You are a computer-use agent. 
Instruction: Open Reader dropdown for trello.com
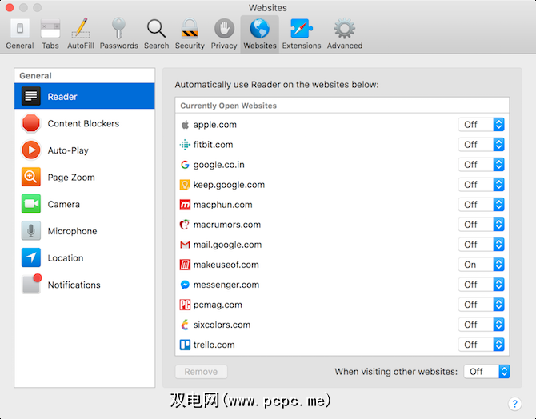pos(482,345)
